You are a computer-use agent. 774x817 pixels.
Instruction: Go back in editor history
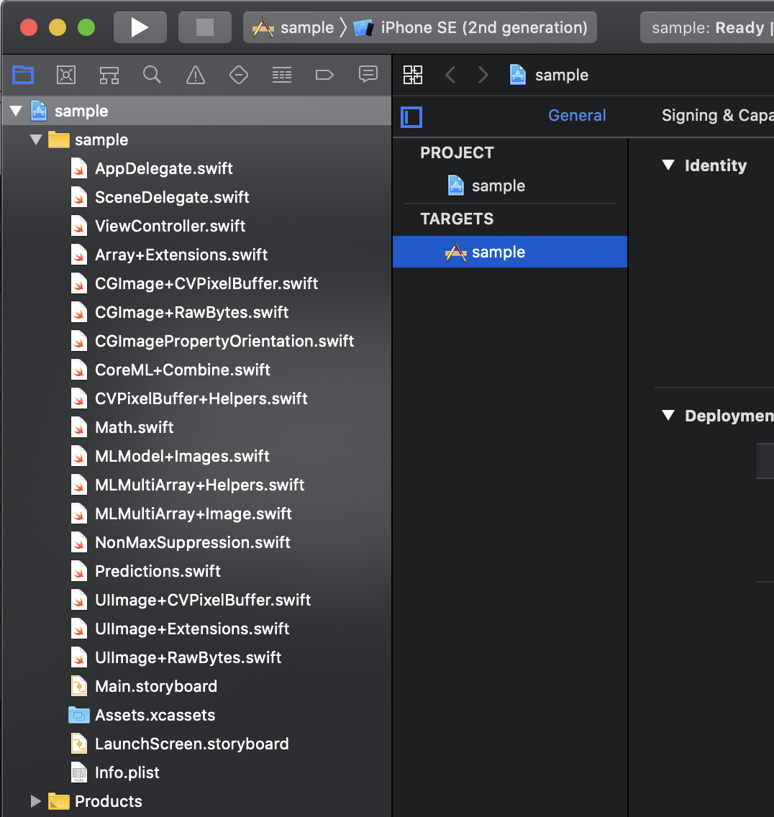point(451,75)
